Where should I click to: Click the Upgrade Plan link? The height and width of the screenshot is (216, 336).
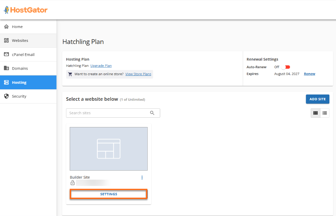point(101,66)
